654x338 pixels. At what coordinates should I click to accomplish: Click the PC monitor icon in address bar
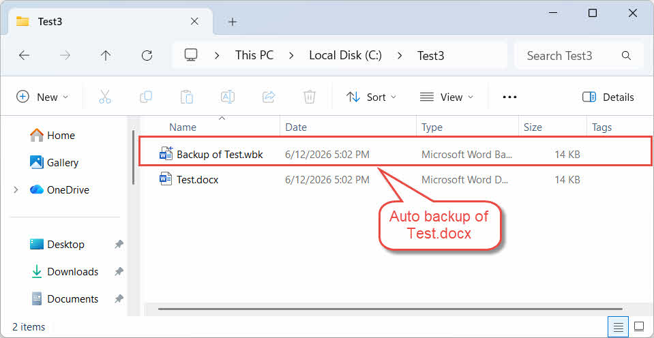(191, 55)
